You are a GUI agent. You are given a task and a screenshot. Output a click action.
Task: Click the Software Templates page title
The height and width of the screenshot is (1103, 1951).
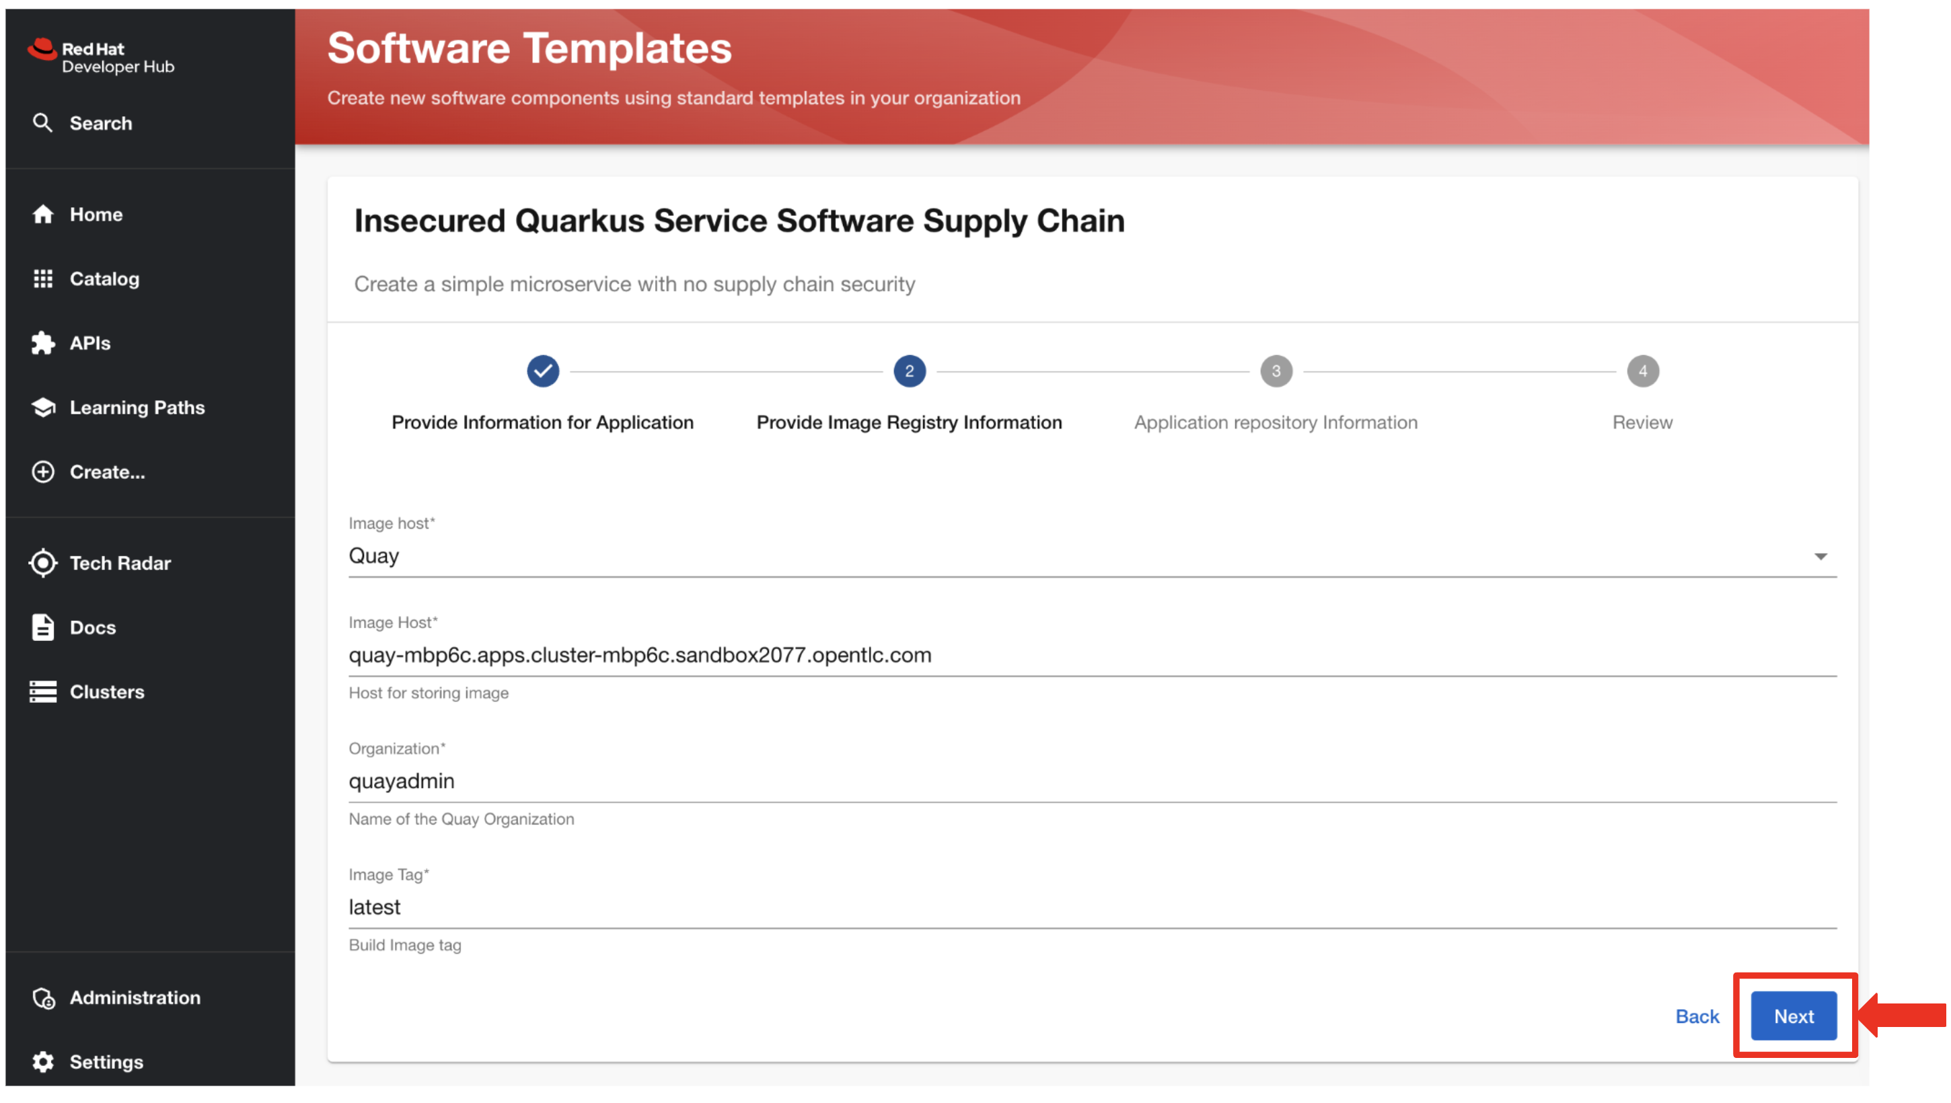pos(529,48)
